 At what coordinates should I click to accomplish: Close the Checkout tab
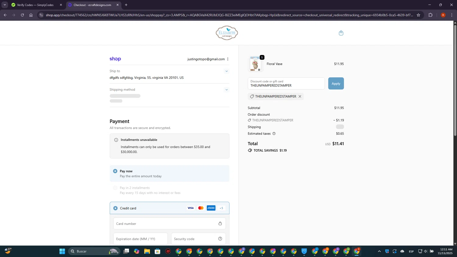click(x=118, y=5)
